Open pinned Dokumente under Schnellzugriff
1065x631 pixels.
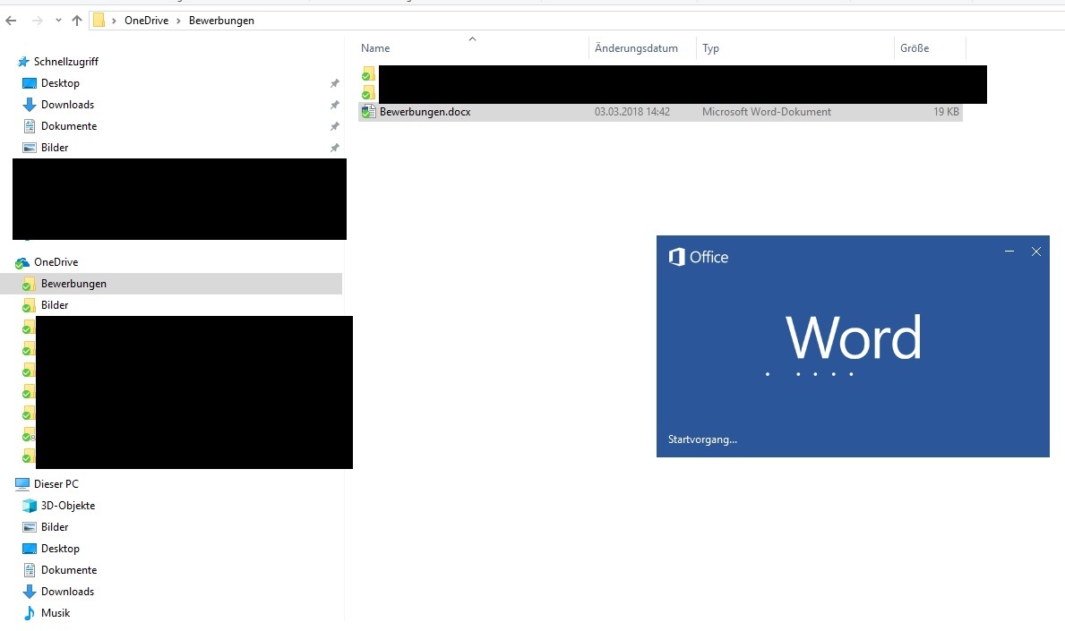69,126
